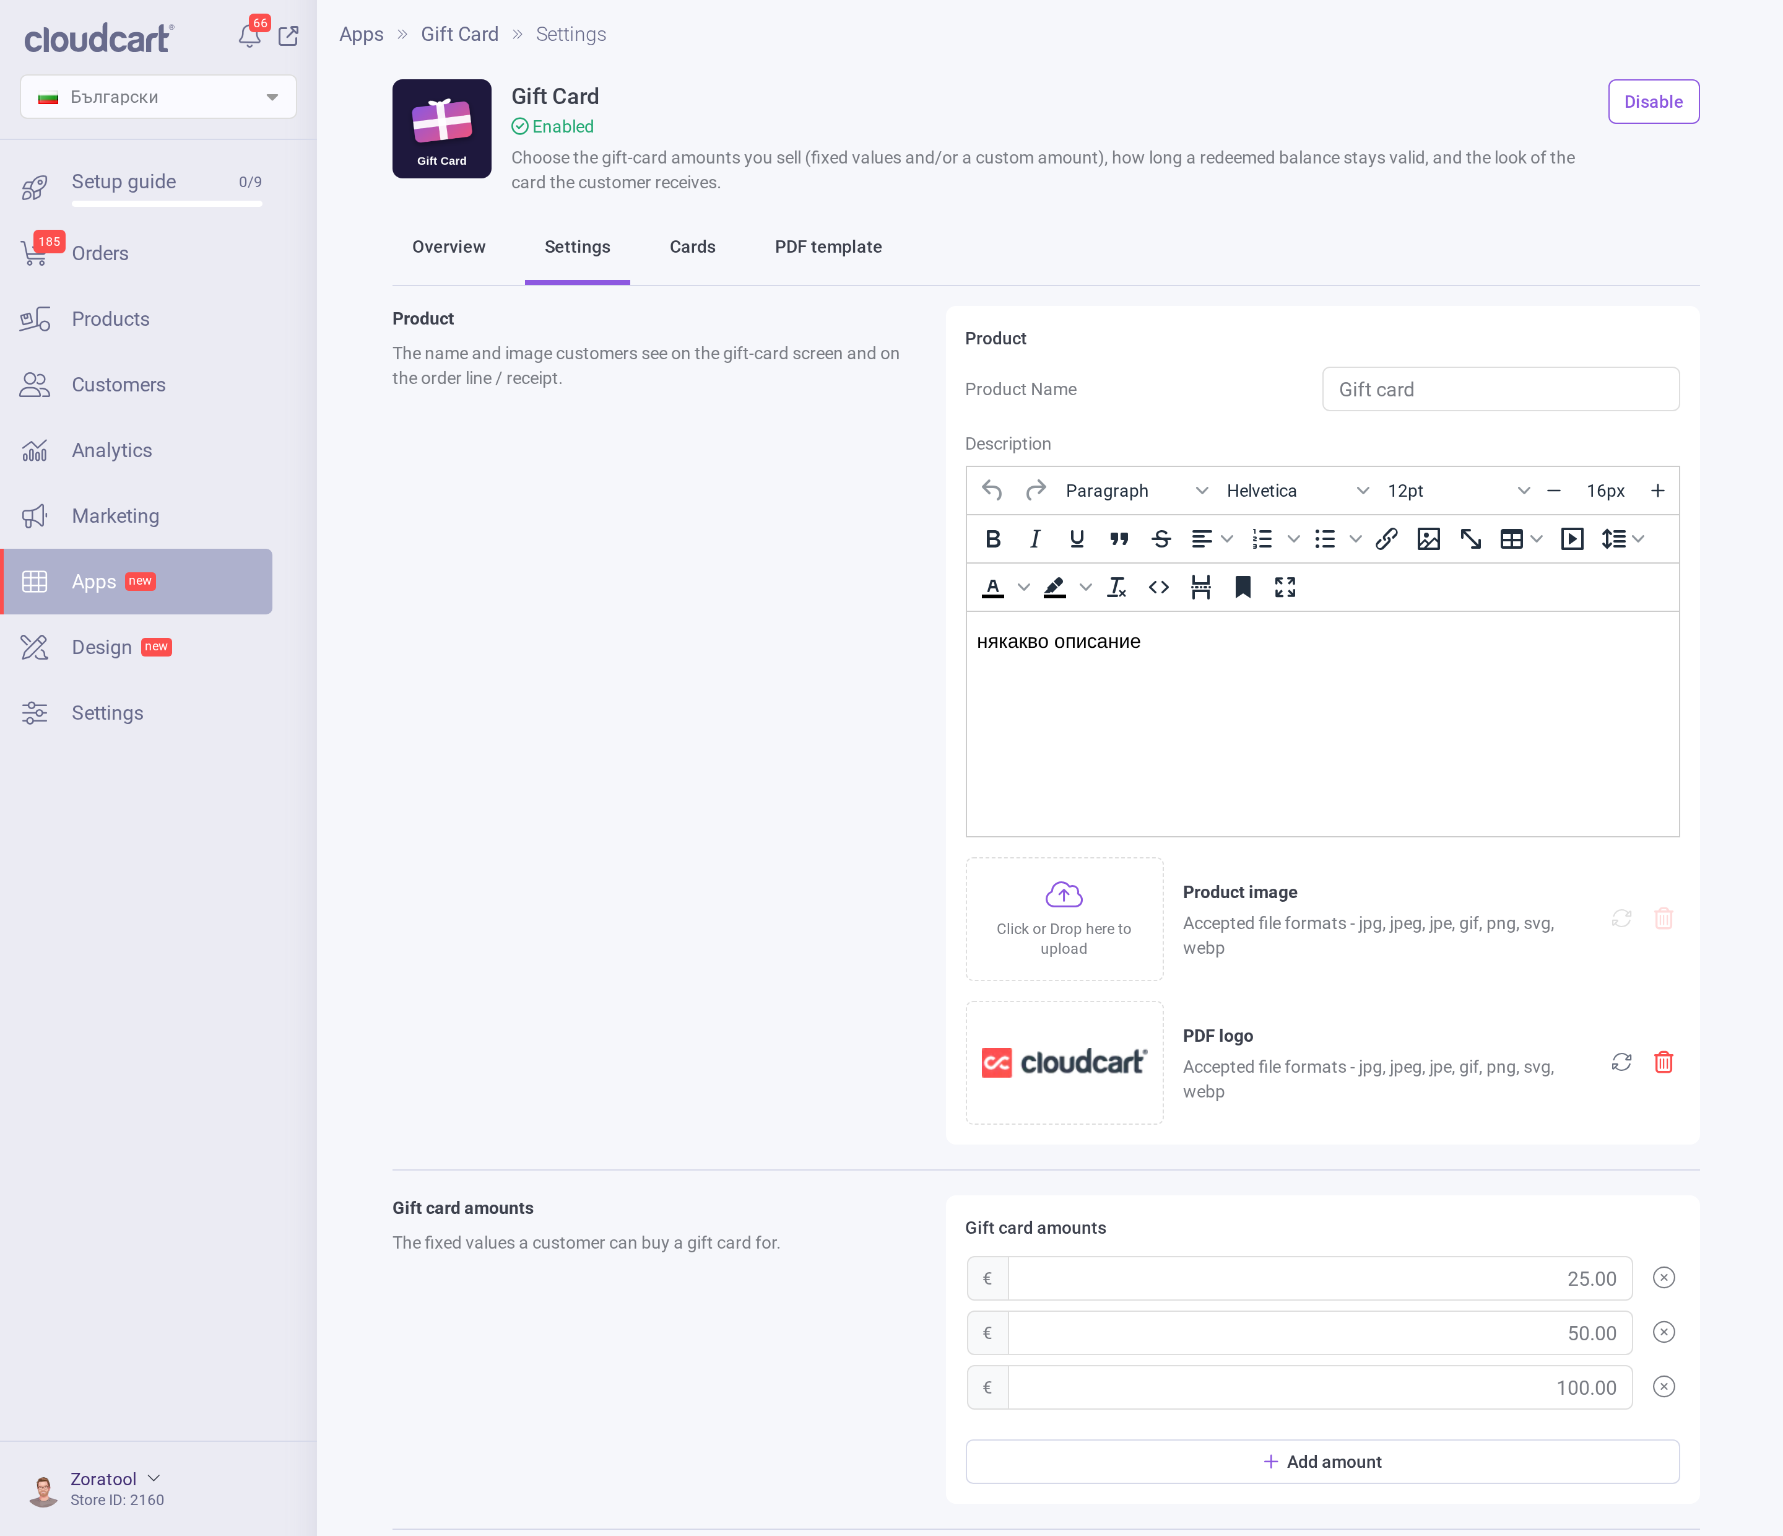
Task: Open the Helvetica font dropdown
Action: [x=1297, y=491]
